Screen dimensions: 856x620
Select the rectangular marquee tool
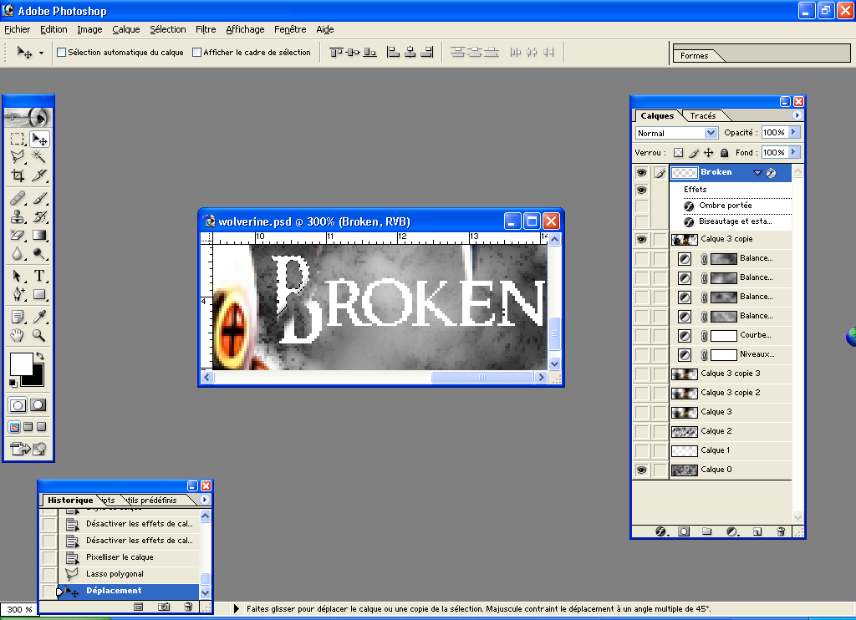(x=18, y=138)
